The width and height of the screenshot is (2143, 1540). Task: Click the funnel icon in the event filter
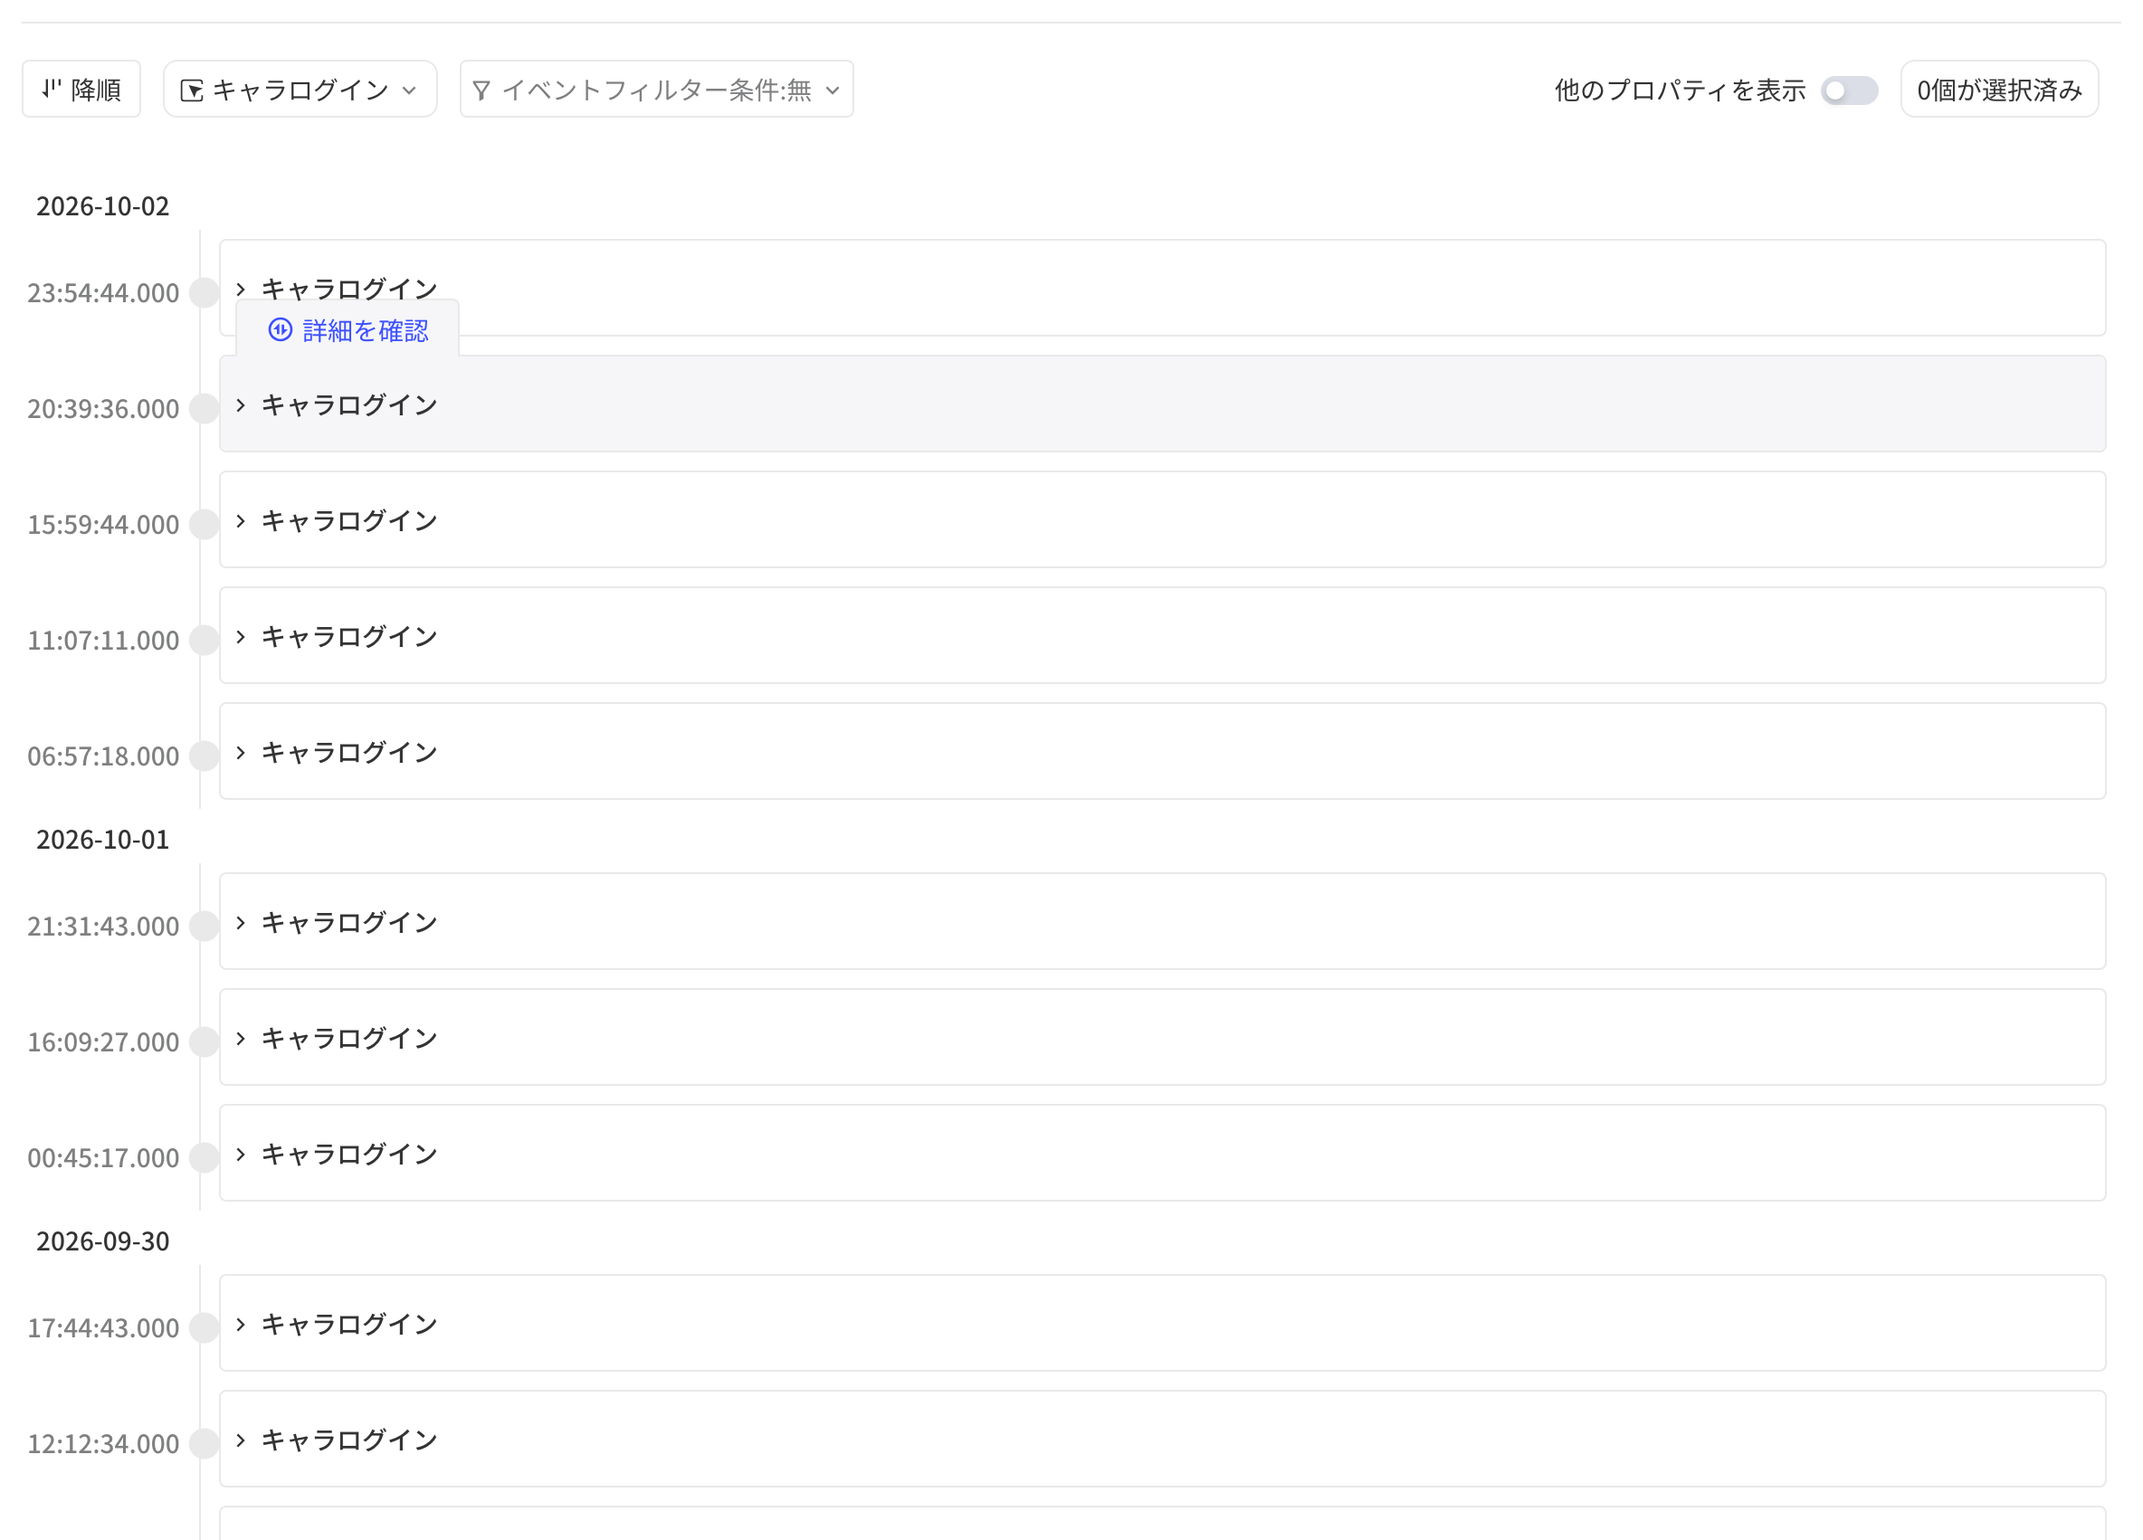coord(481,90)
